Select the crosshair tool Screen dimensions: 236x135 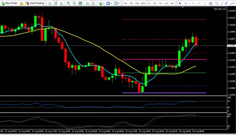pos(186,3)
